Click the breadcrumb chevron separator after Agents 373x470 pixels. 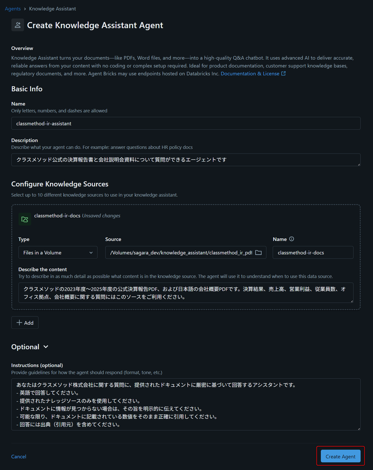[25, 9]
